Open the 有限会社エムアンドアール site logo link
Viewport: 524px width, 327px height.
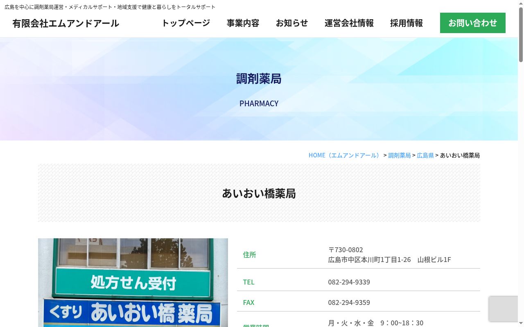point(65,23)
